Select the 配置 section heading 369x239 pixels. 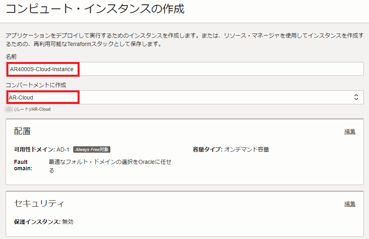(22, 131)
